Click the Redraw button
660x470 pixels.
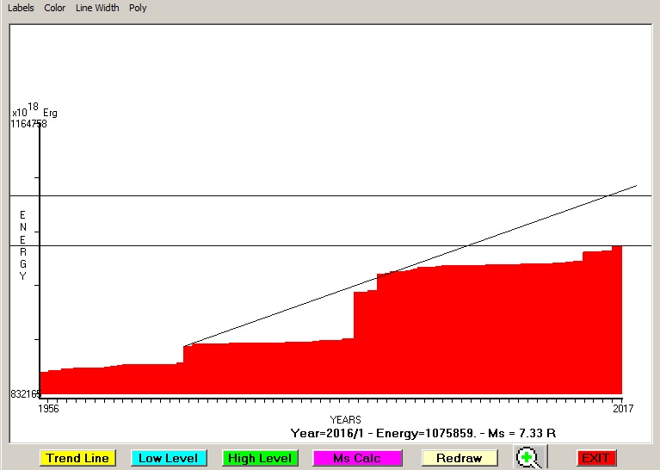coord(459,458)
